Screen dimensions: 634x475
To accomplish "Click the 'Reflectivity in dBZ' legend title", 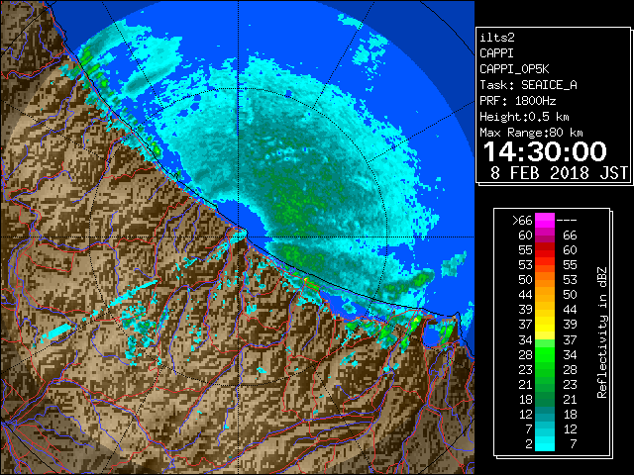I will [x=602, y=332].
